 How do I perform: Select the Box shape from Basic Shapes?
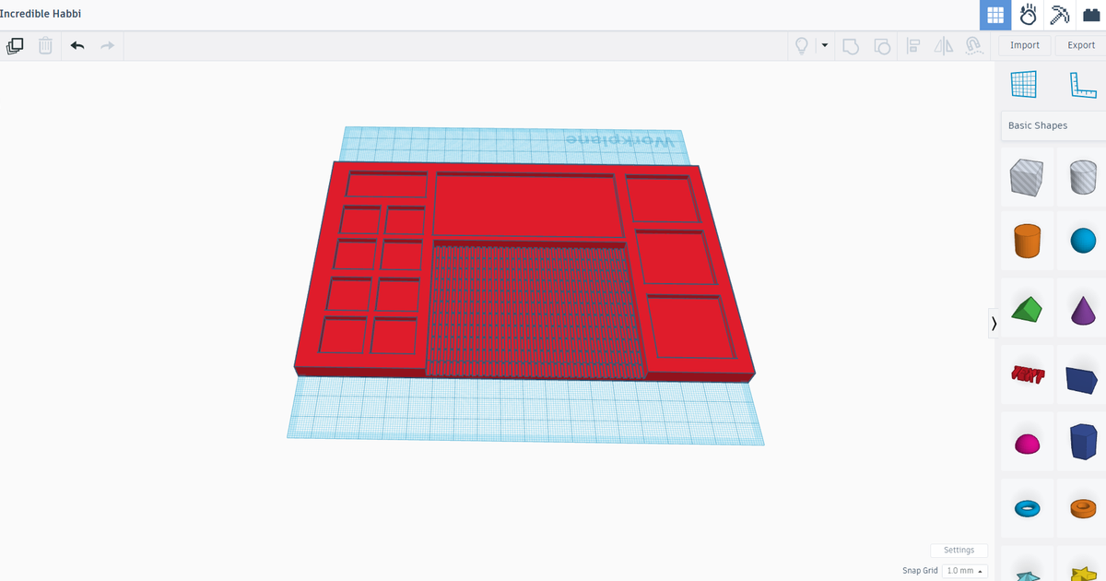pos(1027,177)
